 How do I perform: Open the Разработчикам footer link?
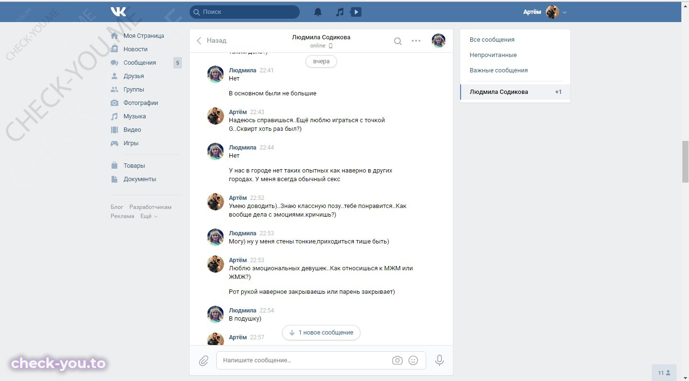(150, 207)
